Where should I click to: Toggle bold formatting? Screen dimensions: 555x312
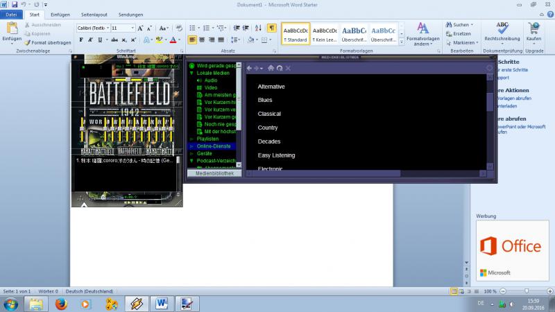pos(81,40)
